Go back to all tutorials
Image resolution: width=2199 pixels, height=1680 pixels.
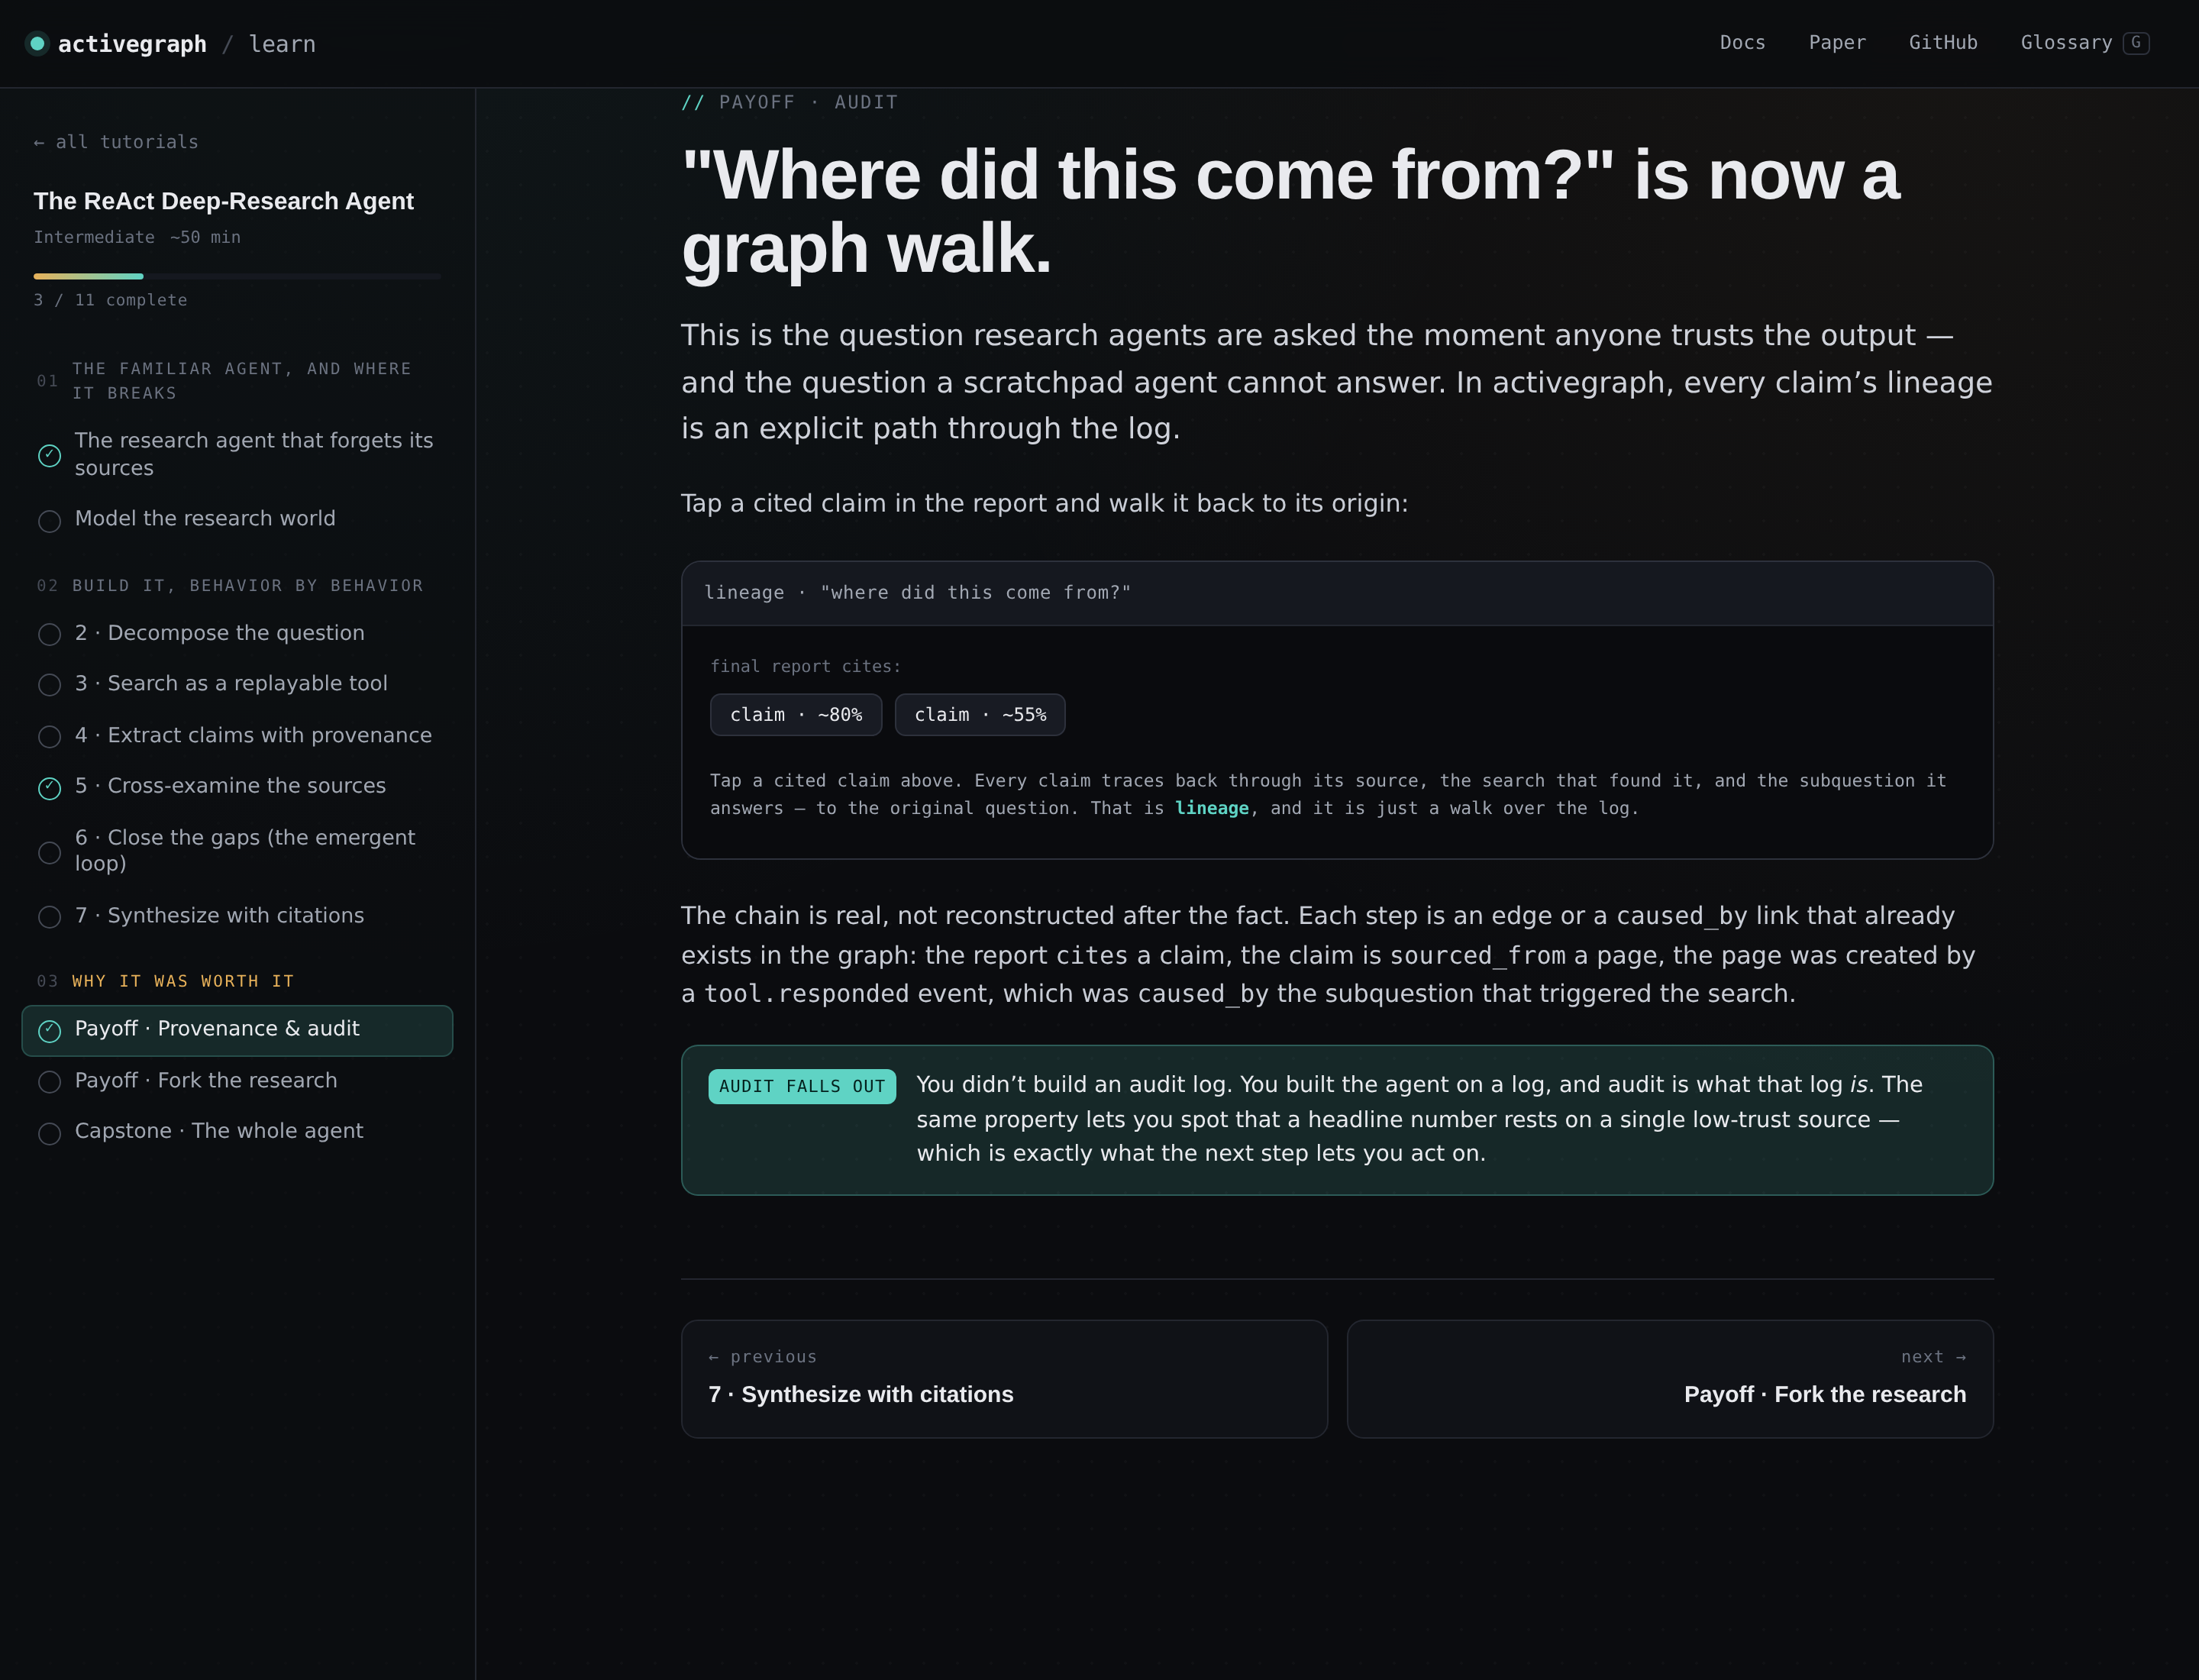116,142
